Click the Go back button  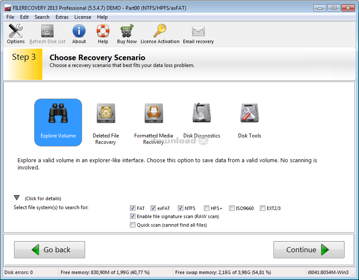tap(50, 250)
